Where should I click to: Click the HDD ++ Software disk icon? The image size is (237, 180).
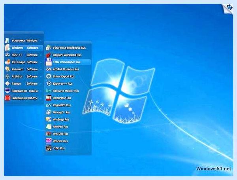point(7,55)
